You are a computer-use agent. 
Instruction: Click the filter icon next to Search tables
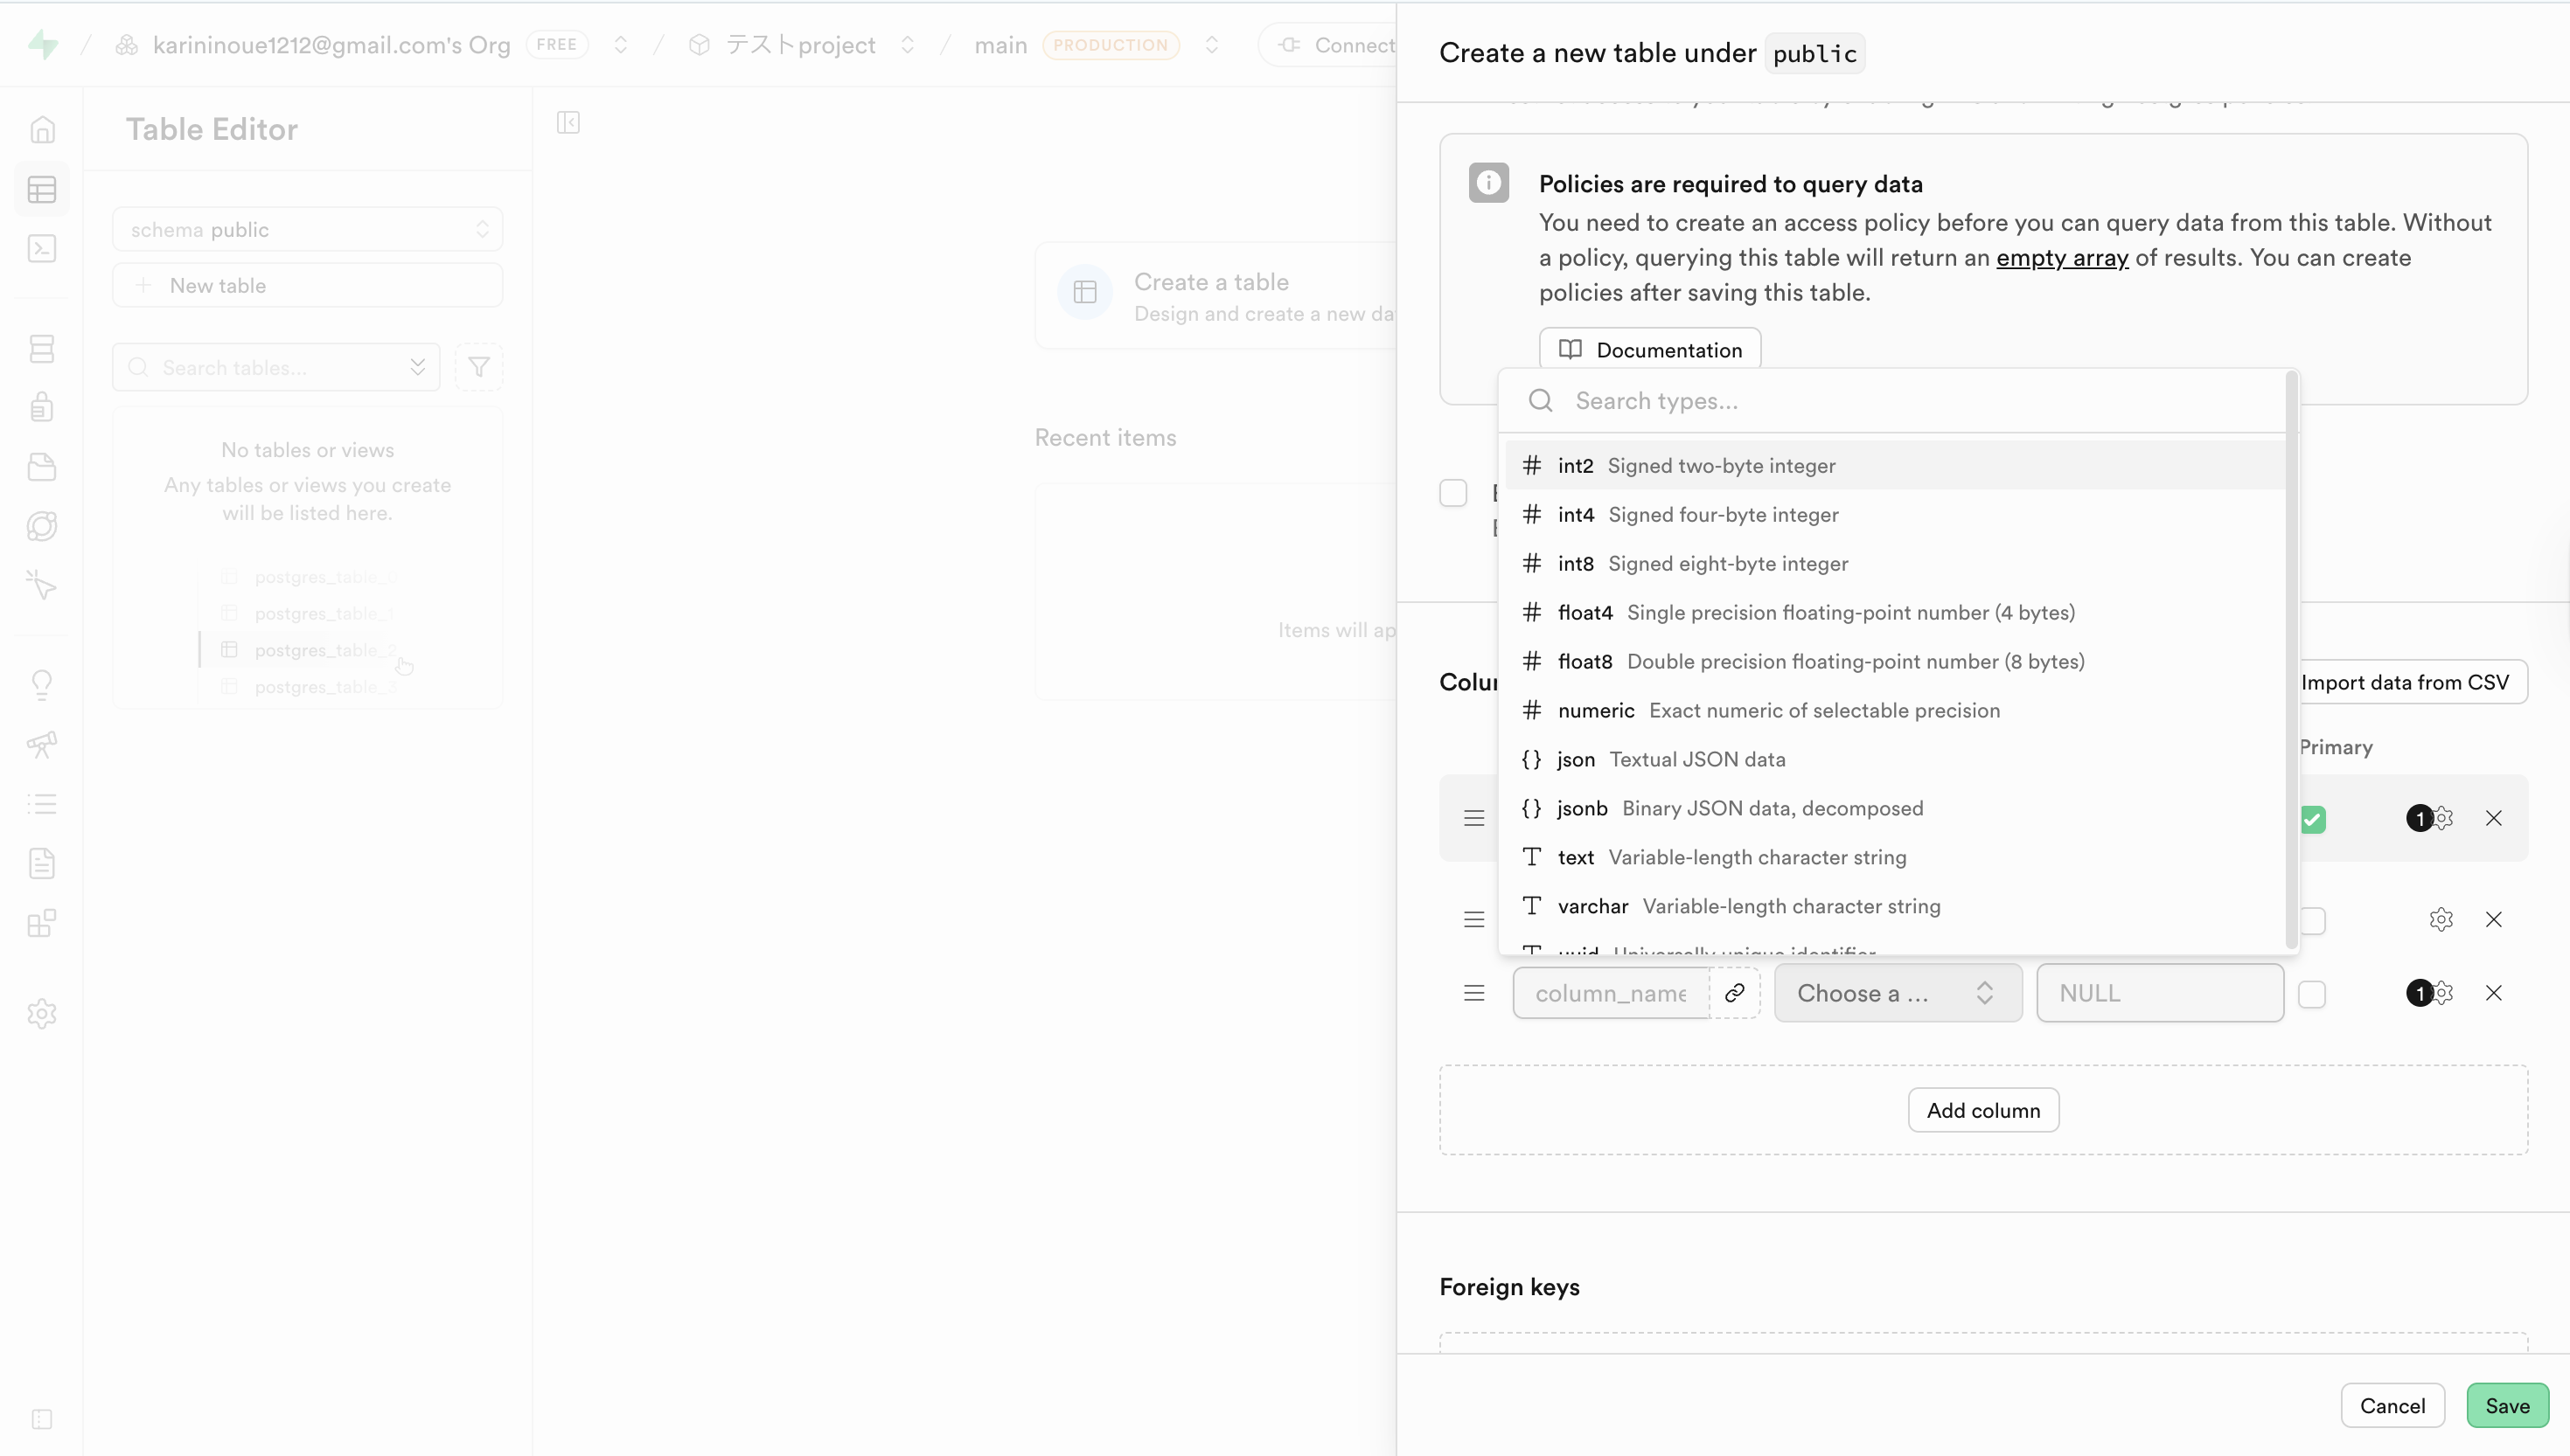point(478,368)
